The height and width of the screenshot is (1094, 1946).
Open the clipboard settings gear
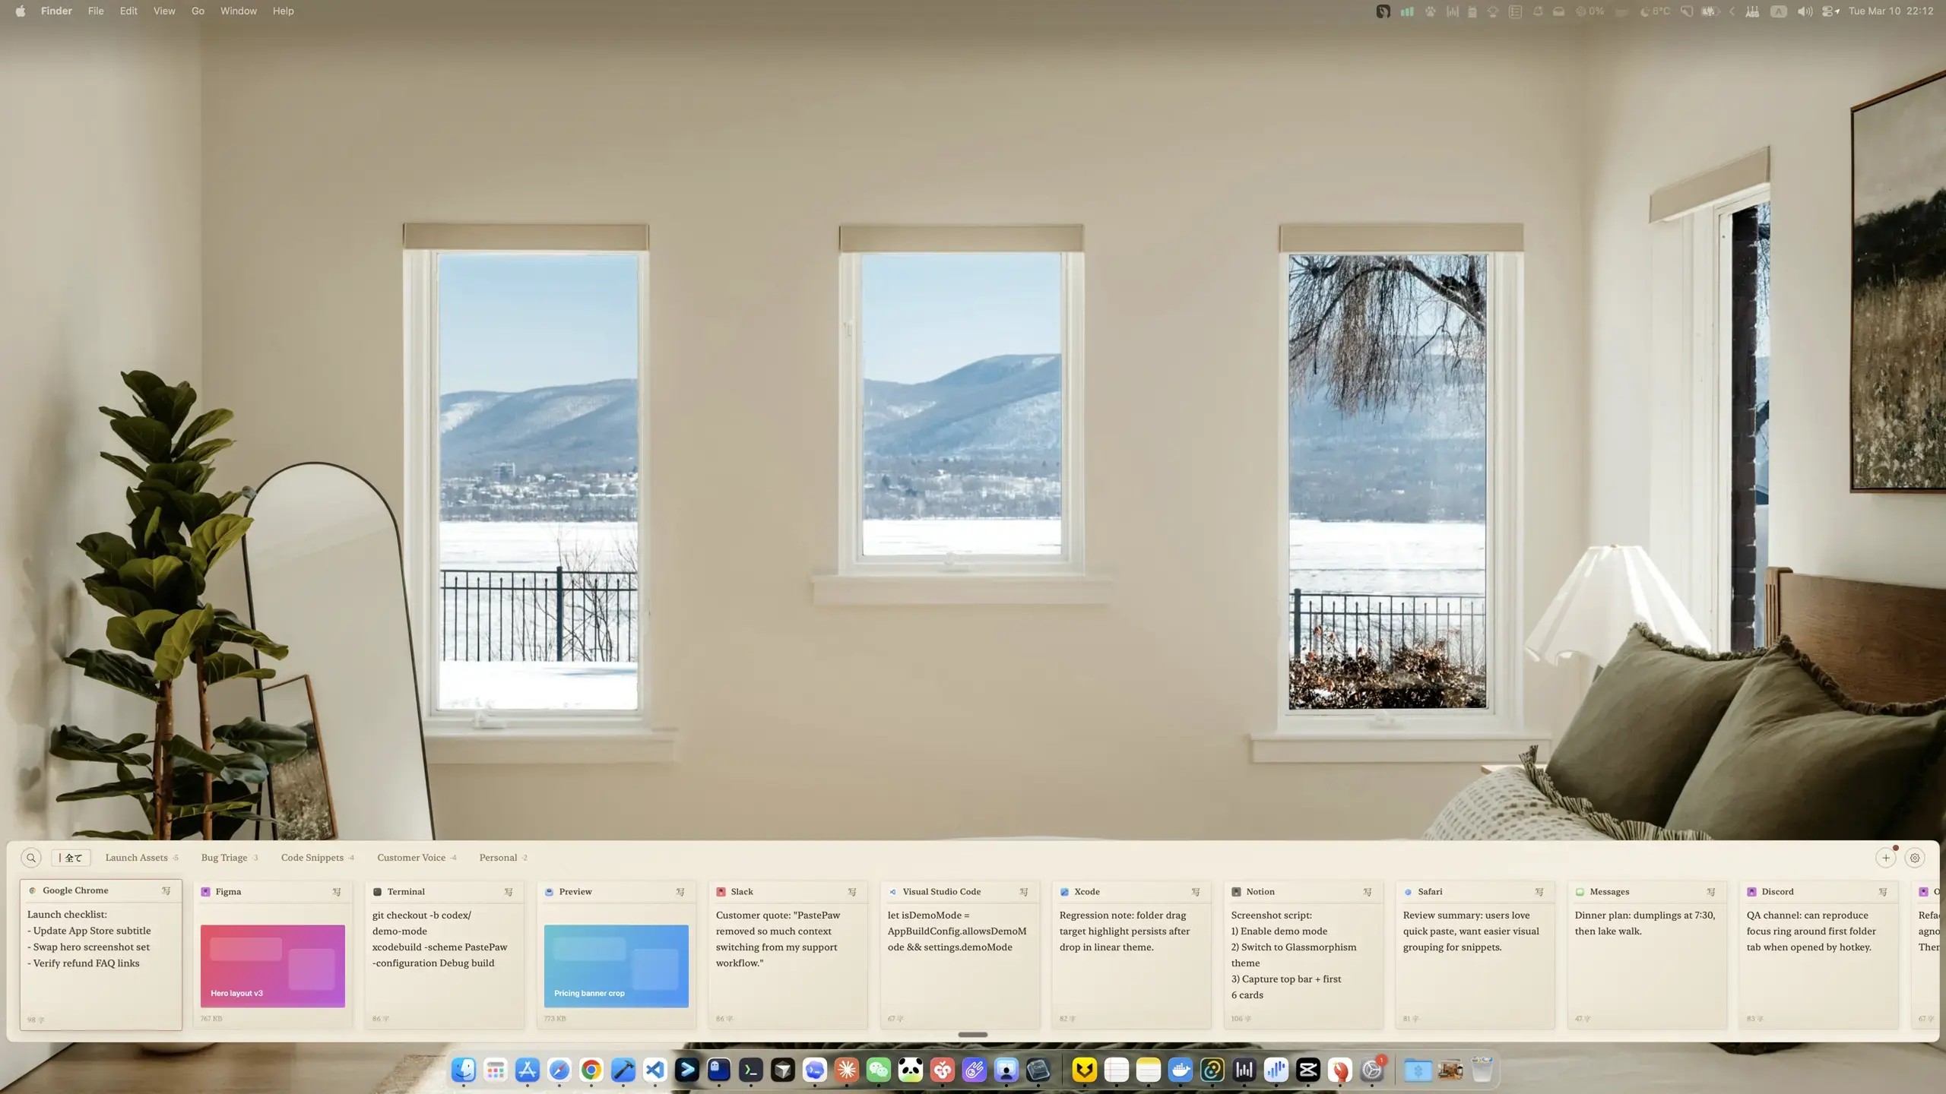[x=1915, y=858]
